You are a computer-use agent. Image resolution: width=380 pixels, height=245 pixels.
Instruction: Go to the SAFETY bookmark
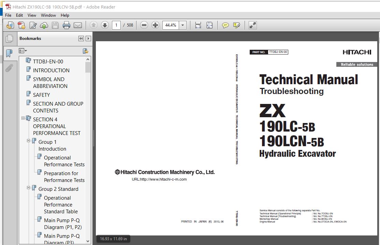(41, 95)
